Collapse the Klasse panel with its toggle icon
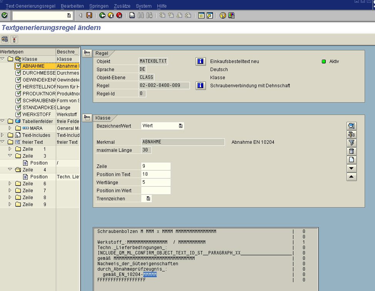 [x=87, y=118]
